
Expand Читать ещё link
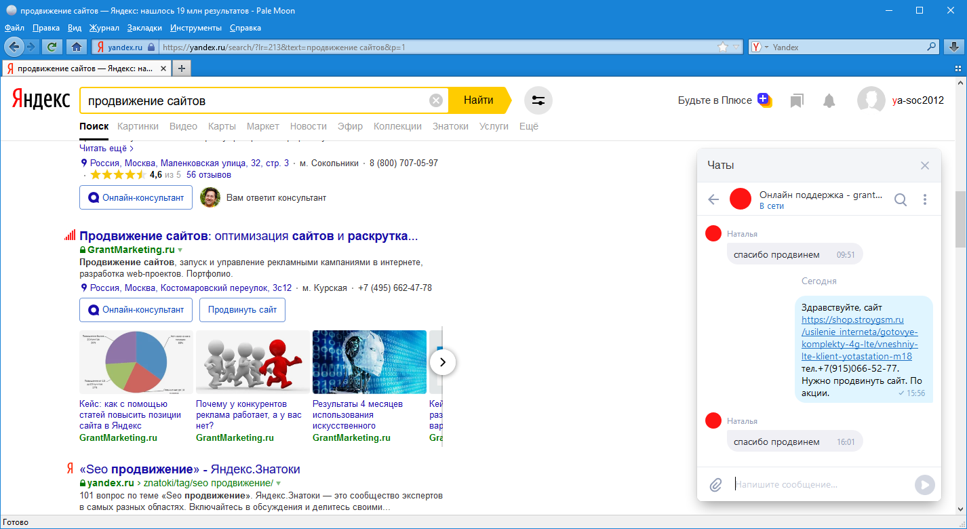pos(106,148)
